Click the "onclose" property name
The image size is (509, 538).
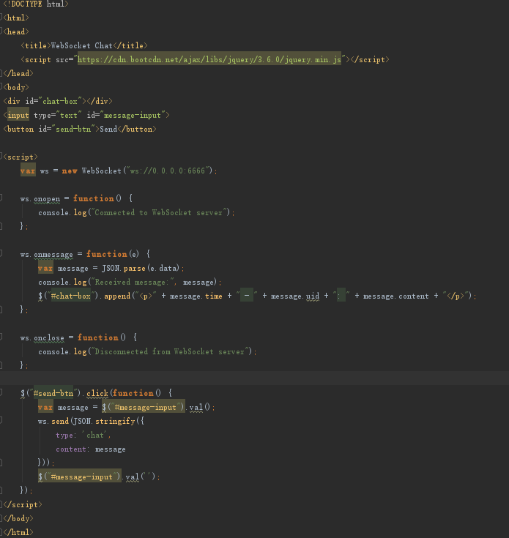(49, 337)
